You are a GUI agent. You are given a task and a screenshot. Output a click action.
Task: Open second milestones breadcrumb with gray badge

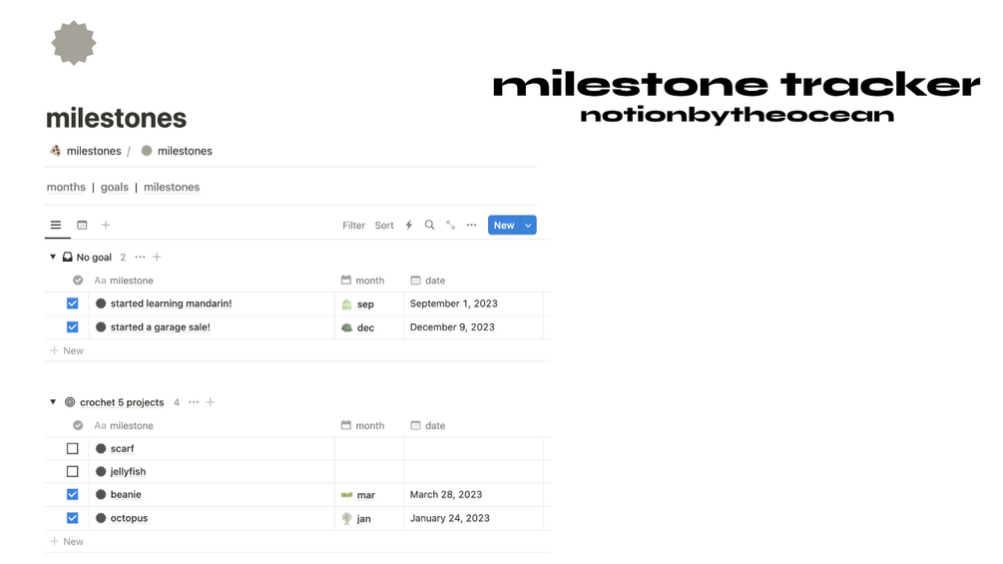point(177,151)
